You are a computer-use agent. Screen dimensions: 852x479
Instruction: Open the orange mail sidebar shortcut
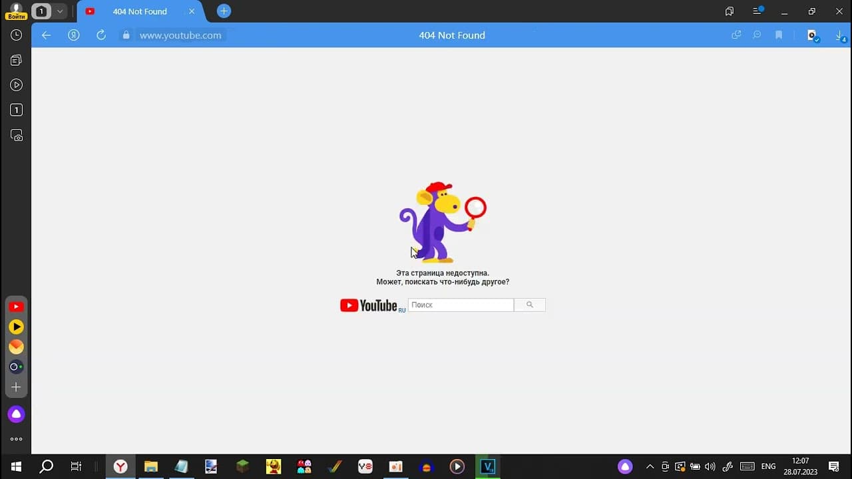click(16, 347)
